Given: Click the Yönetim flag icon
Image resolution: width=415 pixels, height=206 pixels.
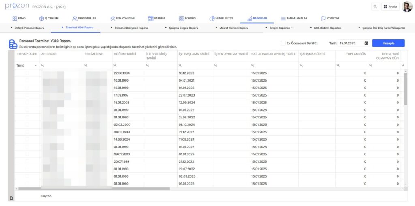Looking at the screenshot, I should pyautogui.click(x=323, y=19).
